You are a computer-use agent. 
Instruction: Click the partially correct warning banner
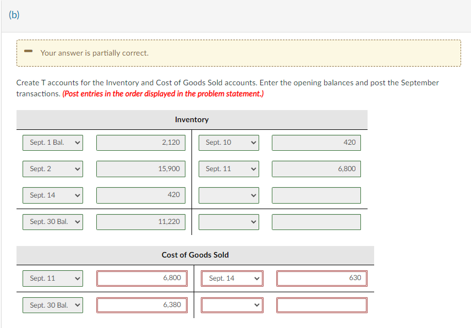[x=235, y=52]
